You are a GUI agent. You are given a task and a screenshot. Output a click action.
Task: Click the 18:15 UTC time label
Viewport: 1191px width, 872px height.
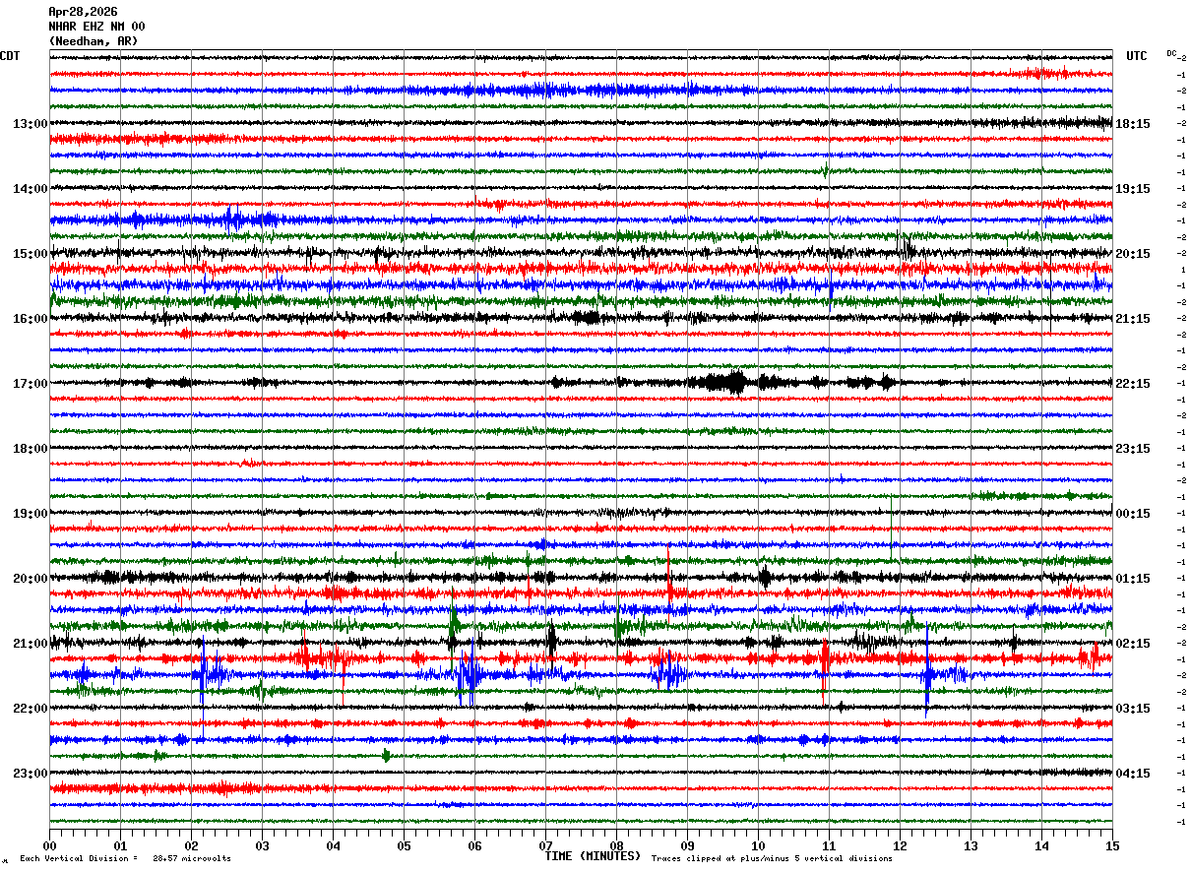1133,124
